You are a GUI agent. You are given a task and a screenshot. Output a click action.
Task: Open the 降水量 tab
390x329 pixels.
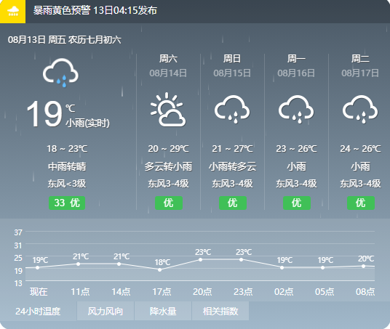pos(163,311)
